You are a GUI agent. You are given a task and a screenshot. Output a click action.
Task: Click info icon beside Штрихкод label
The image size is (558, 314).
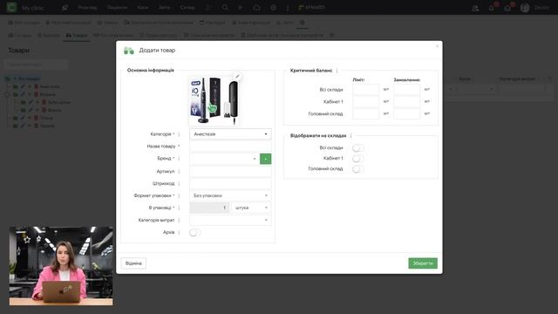click(179, 183)
